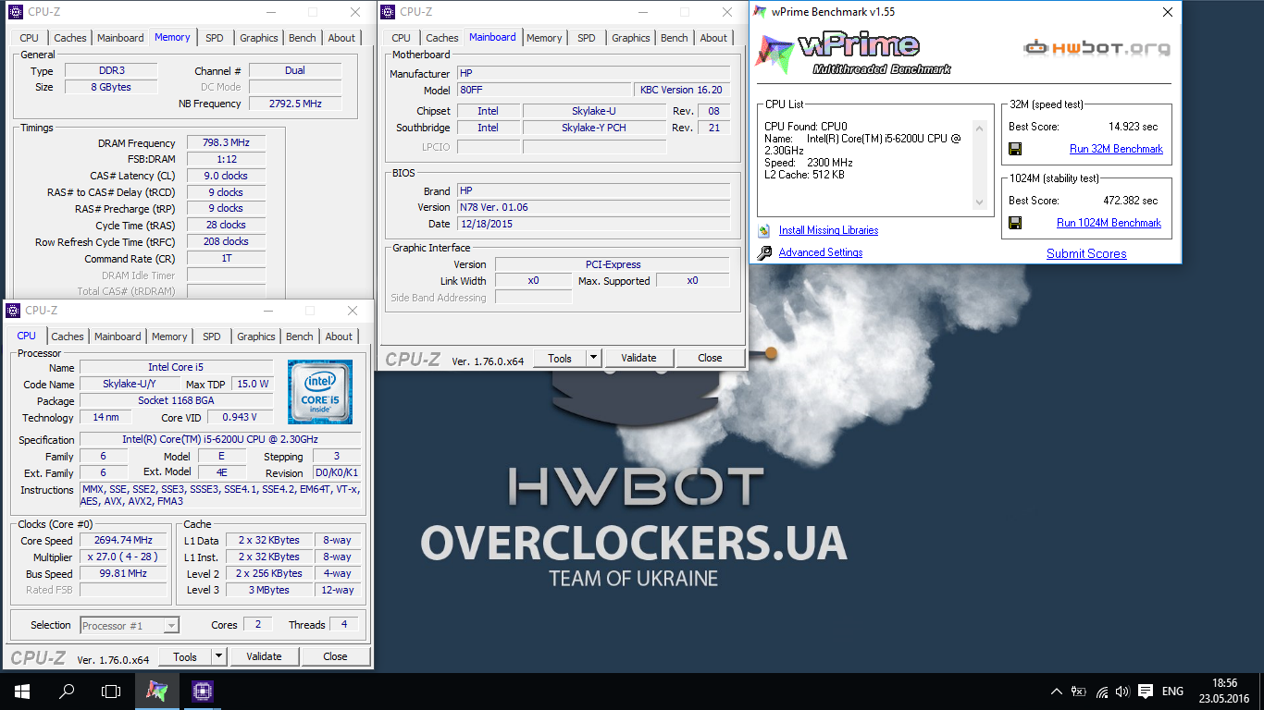Click the Intel Core i5 logo badge

[x=320, y=391]
